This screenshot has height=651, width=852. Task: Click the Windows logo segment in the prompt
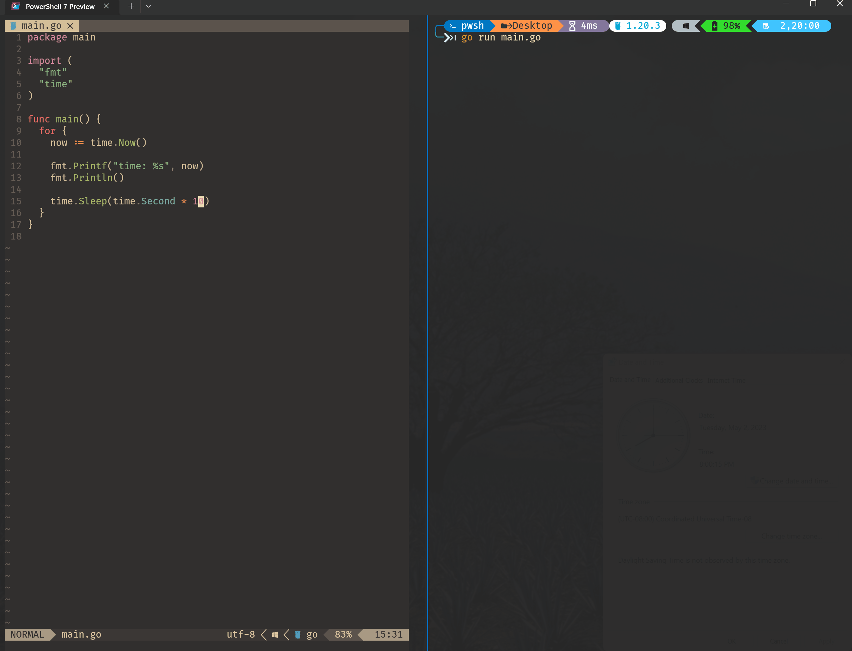(x=686, y=25)
